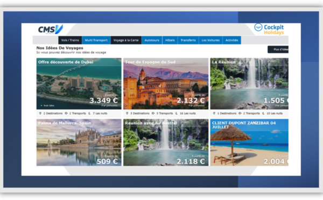Switch to the Multi Transport tab

pyautogui.click(x=96, y=40)
